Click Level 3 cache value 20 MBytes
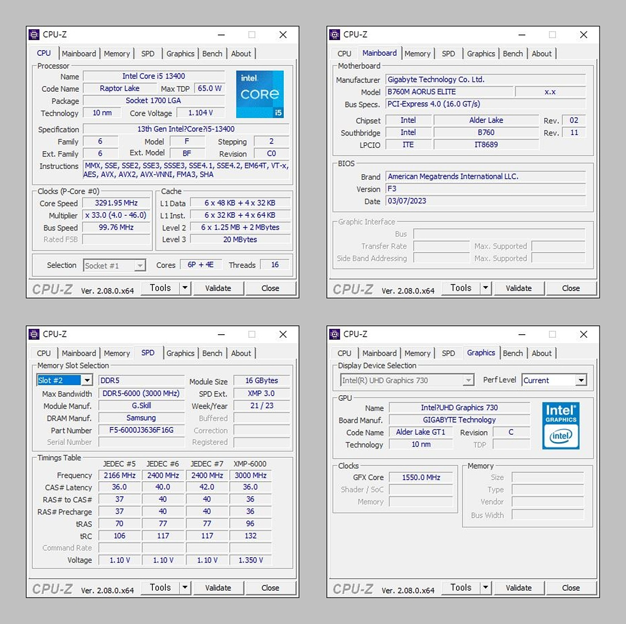Screen dimensions: 626x624 point(240,239)
